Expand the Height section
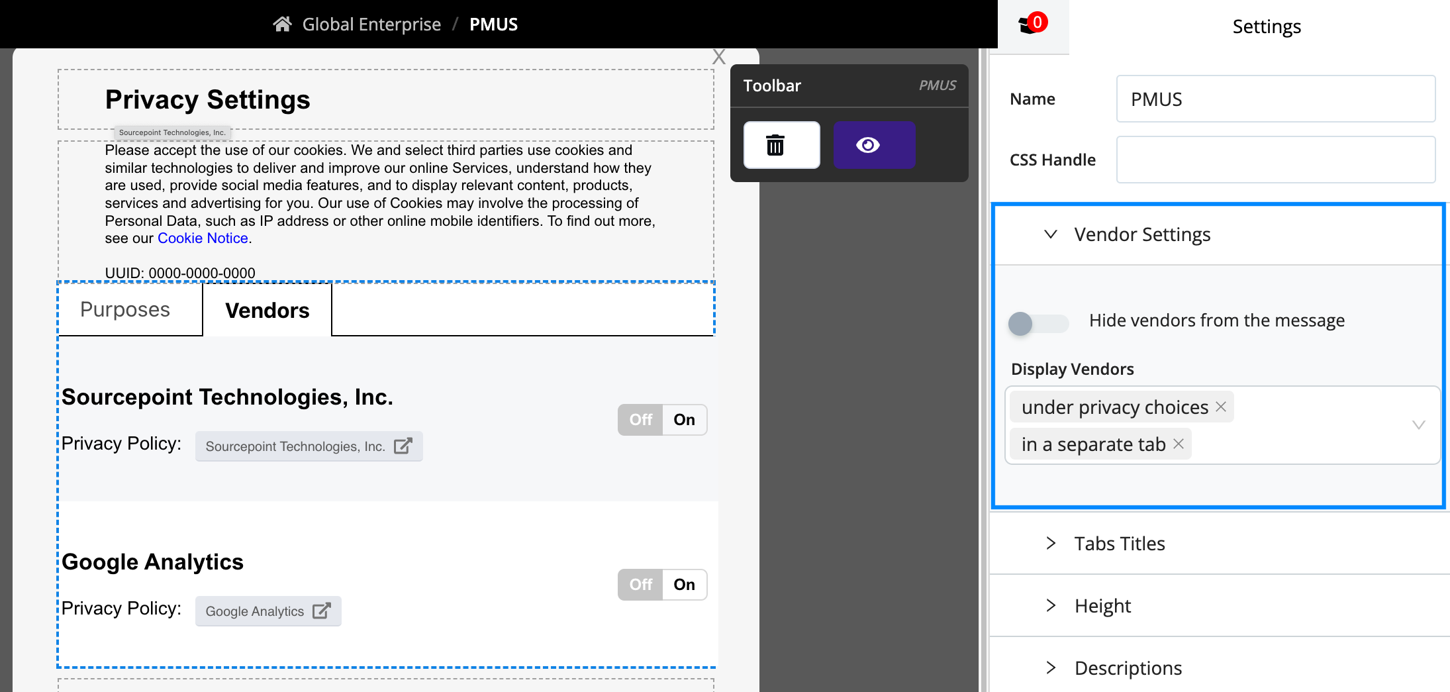 pyautogui.click(x=1218, y=606)
